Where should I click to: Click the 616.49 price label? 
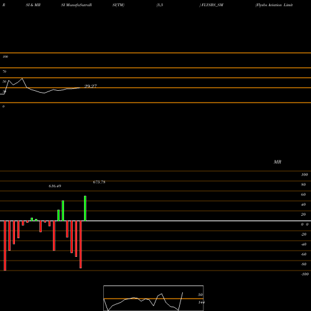pos(55,186)
